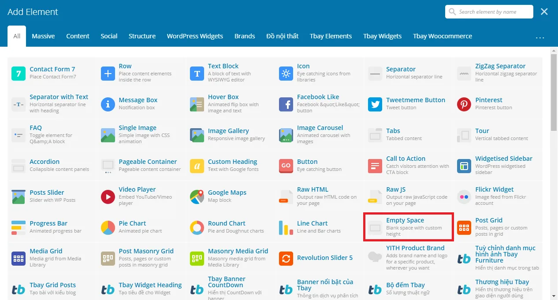The image size is (558, 300).
Task: Click the Facebook Like icon
Action: (x=286, y=104)
